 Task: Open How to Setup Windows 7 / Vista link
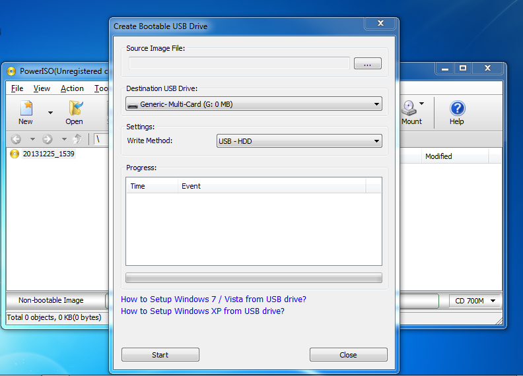pos(213,299)
